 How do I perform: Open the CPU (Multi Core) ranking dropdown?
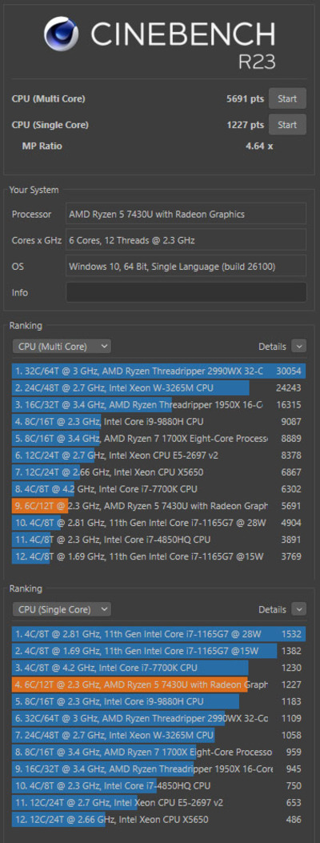[62, 346]
